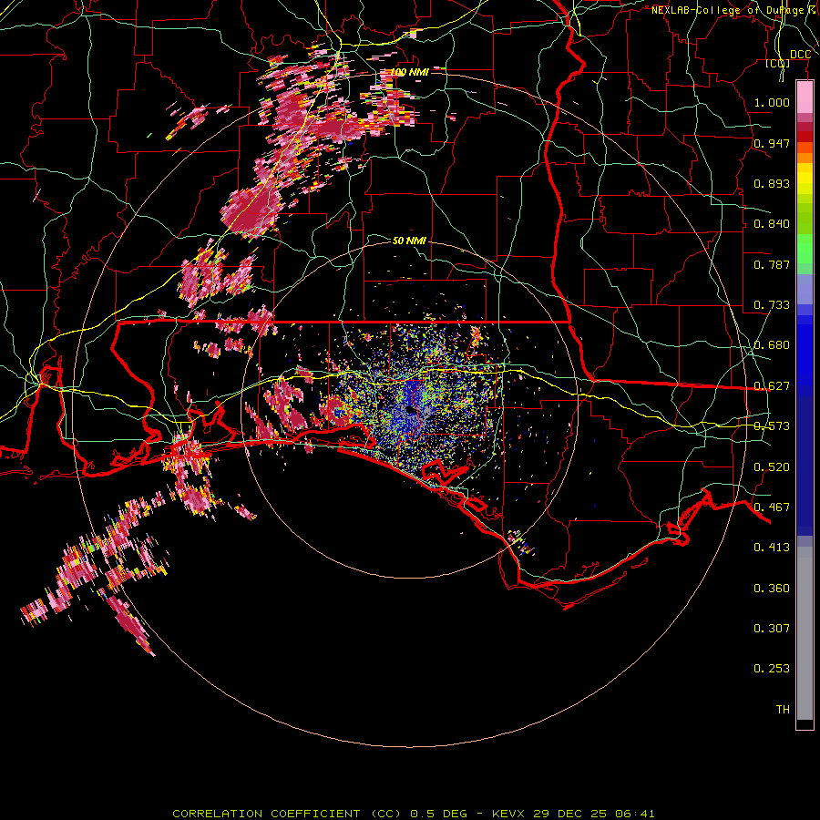Click the Correlation Coefficient KEVX caption
Screen dimensions: 820x820
tap(413, 814)
